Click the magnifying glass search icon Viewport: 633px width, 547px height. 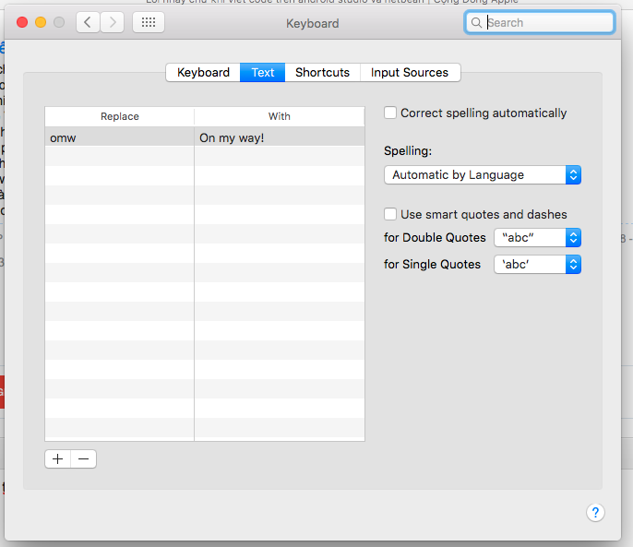(x=476, y=22)
